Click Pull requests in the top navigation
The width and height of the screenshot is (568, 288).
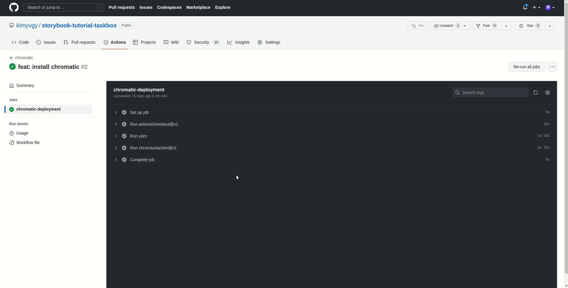(x=122, y=7)
